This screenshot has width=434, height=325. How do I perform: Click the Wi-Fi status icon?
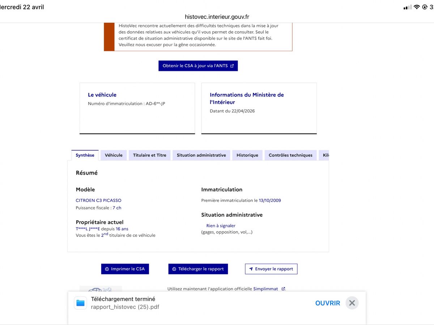tap(417, 7)
